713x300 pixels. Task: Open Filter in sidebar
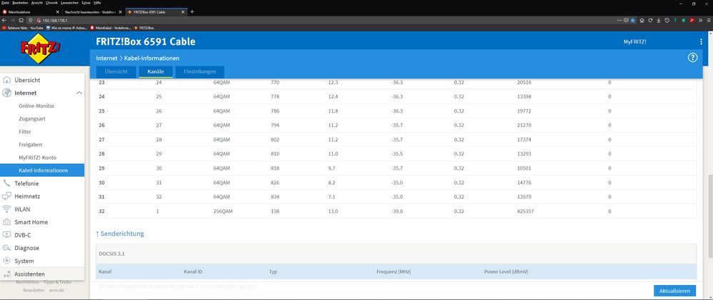(25, 132)
